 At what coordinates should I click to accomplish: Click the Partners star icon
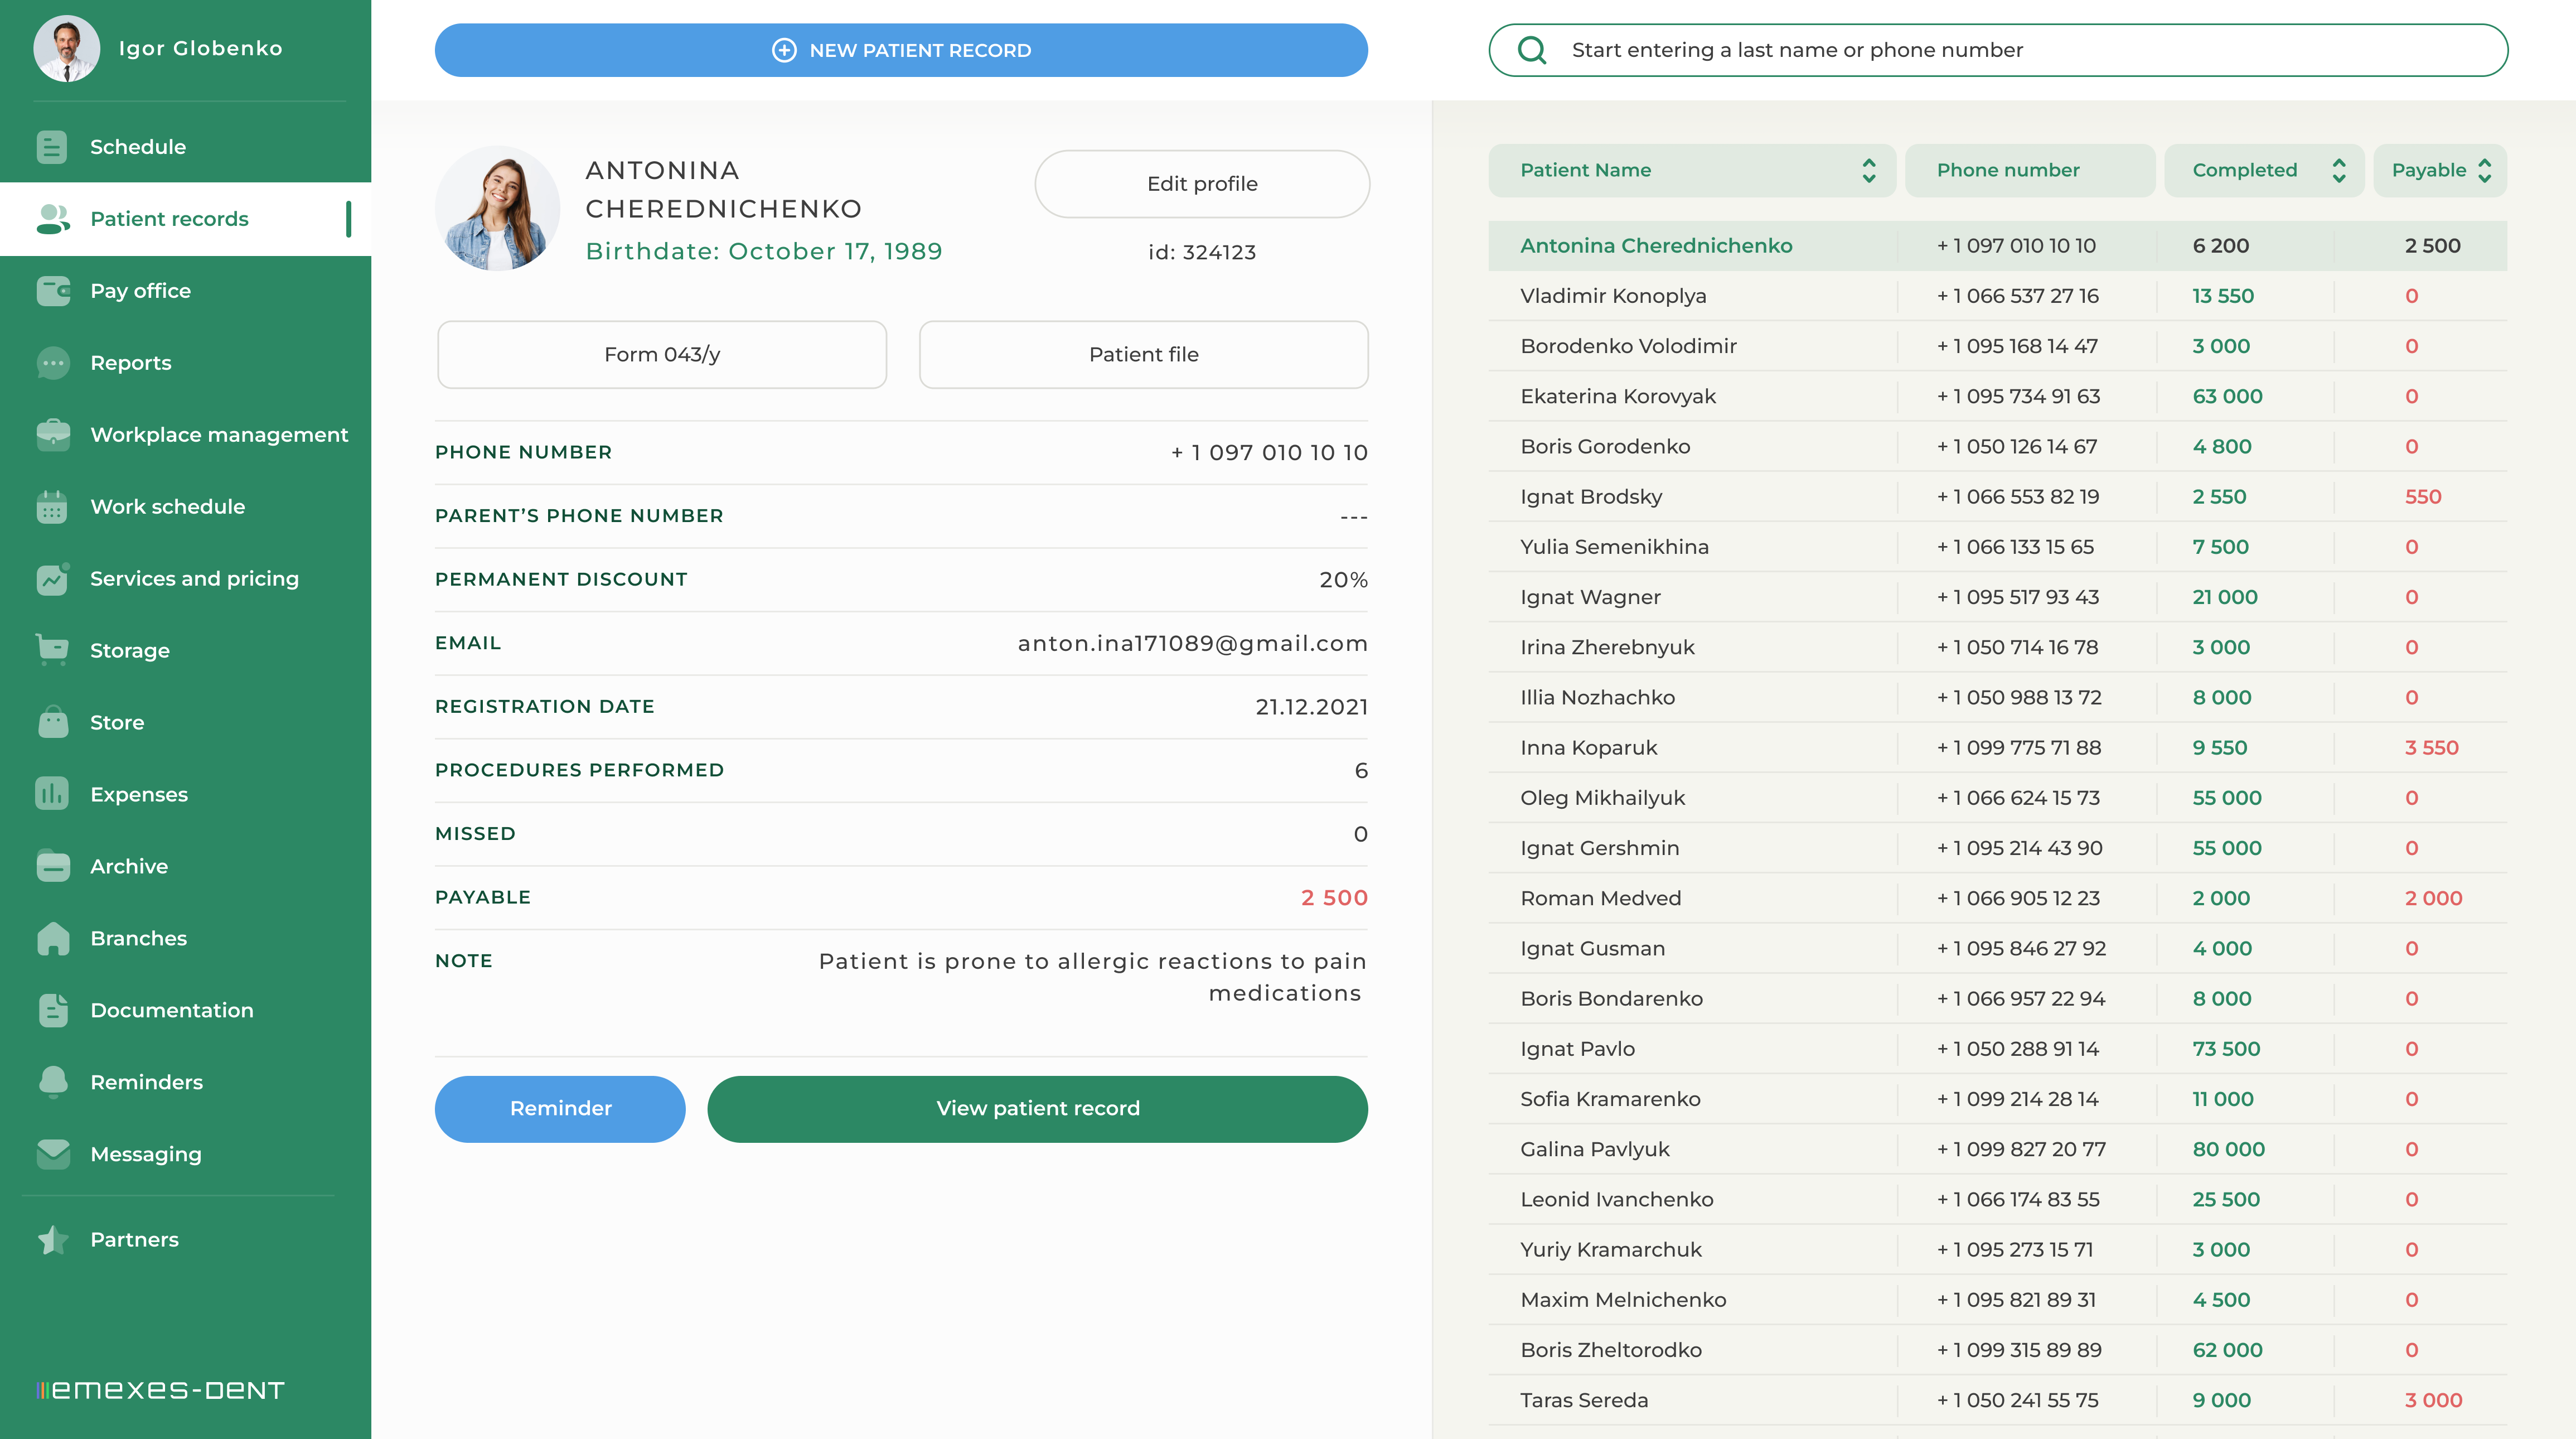(52, 1240)
